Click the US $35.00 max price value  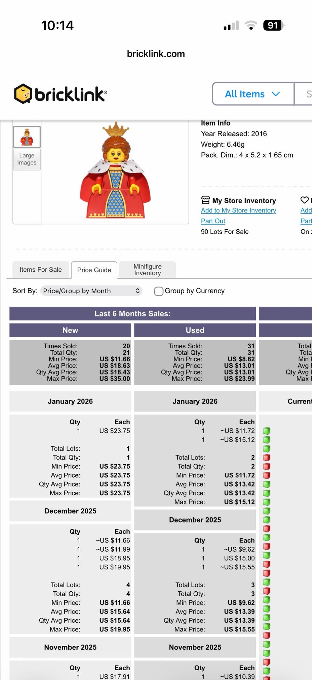click(114, 379)
